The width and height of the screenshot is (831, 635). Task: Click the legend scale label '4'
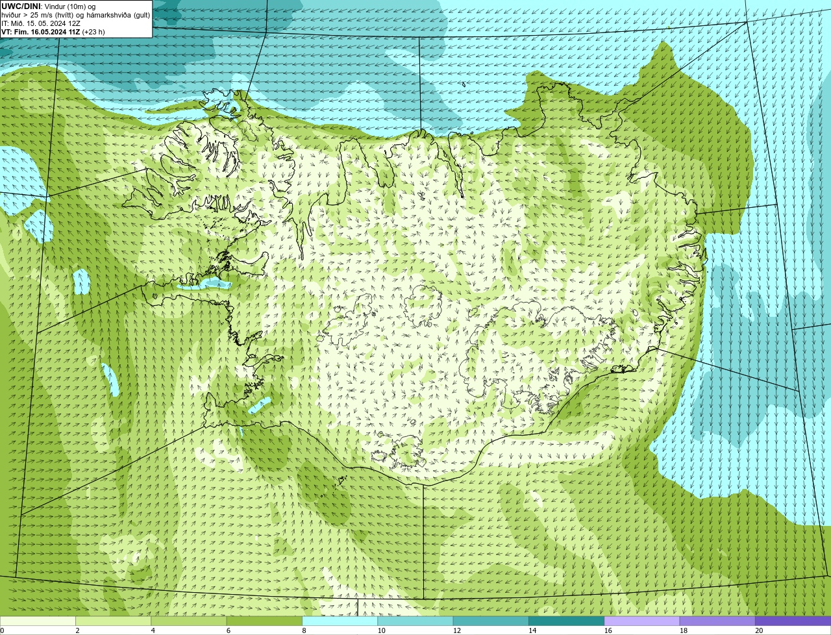(153, 630)
